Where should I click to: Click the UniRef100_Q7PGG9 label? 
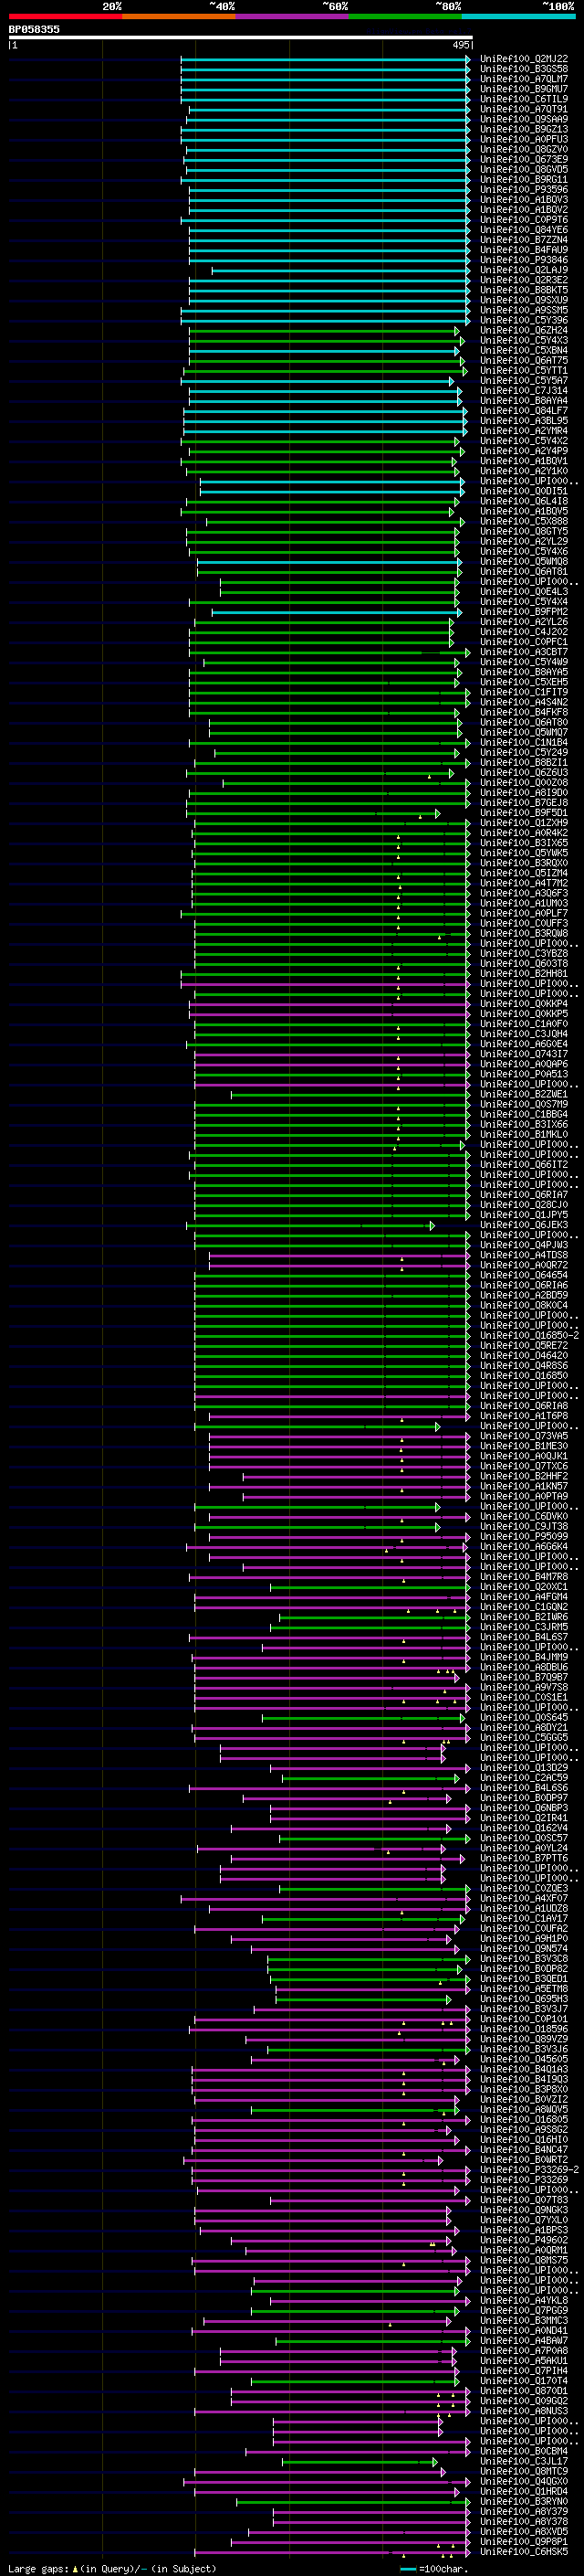pos(524,2309)
